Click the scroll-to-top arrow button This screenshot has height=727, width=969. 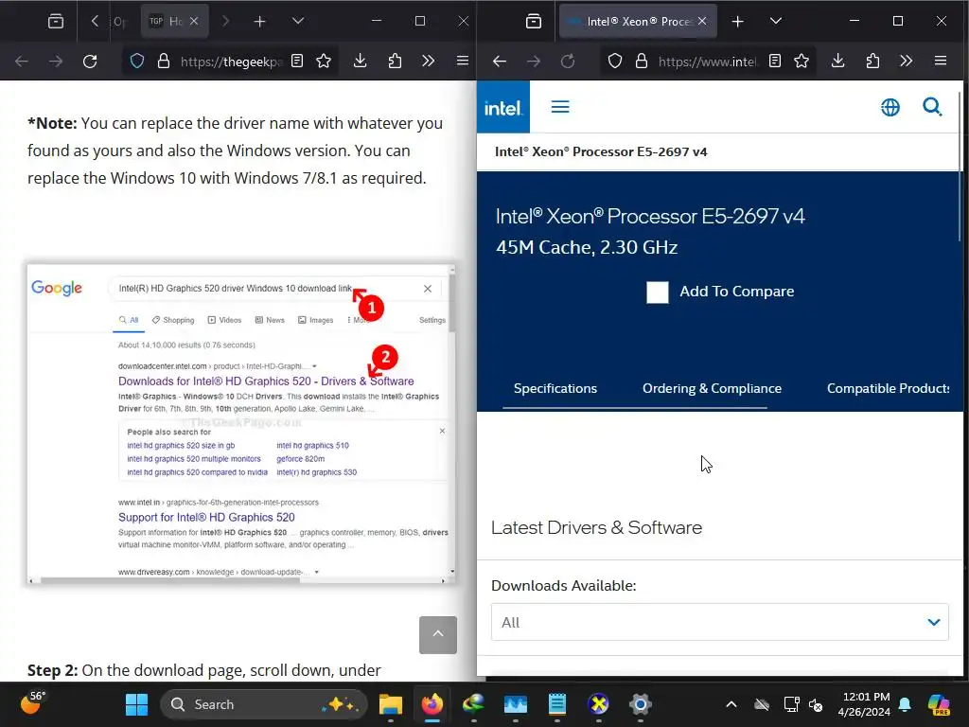pyautogui.click(x=438, y=634)
